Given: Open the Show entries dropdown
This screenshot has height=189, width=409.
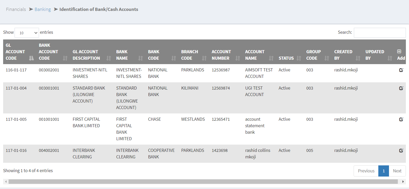Looking at the screenshot, I should pyautogui.click(x=27, y=33).
